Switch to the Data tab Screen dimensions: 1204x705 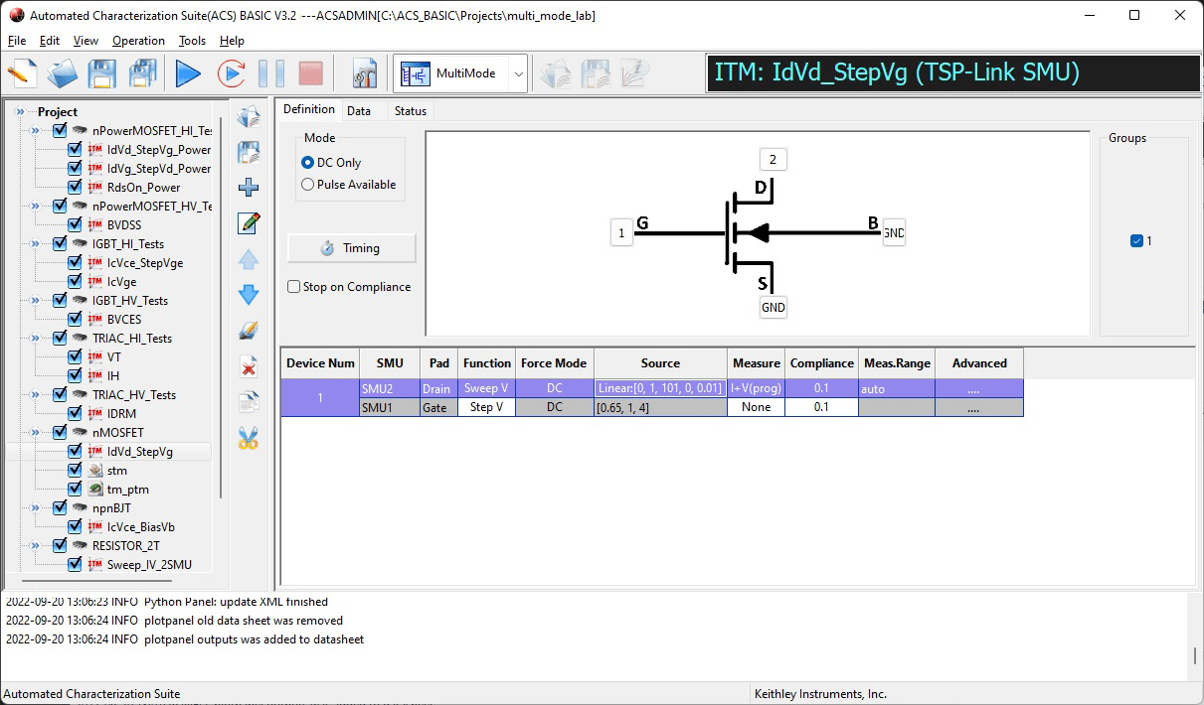pos(359,111)
